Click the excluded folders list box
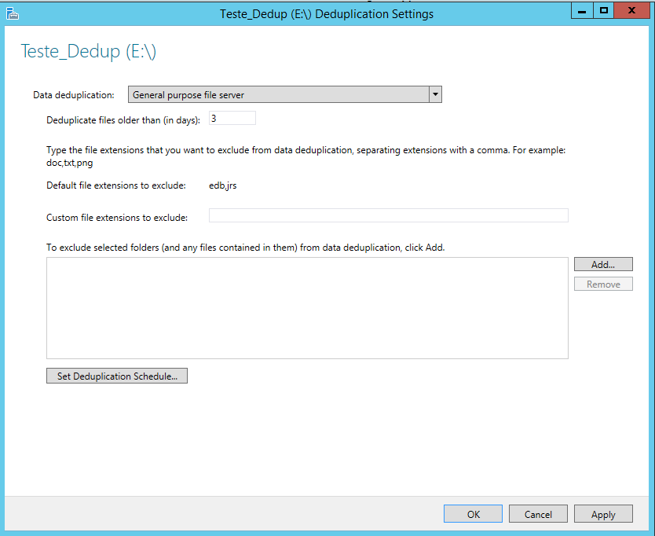The height and width of the screenshot is (536, 655). (x=307, y=308)
